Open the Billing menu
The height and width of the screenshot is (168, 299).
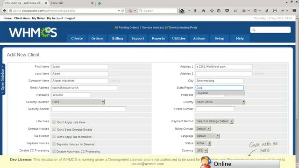pos(117,38)
